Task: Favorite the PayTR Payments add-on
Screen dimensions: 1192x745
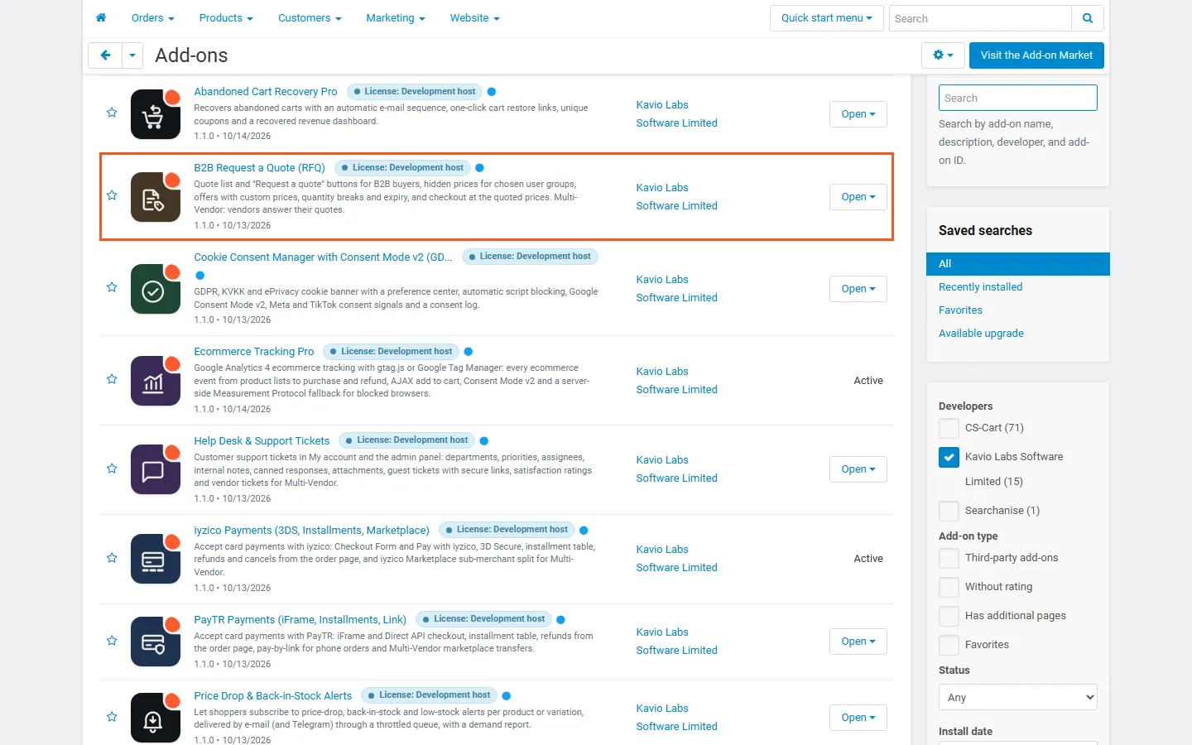Action: (112, 641)
